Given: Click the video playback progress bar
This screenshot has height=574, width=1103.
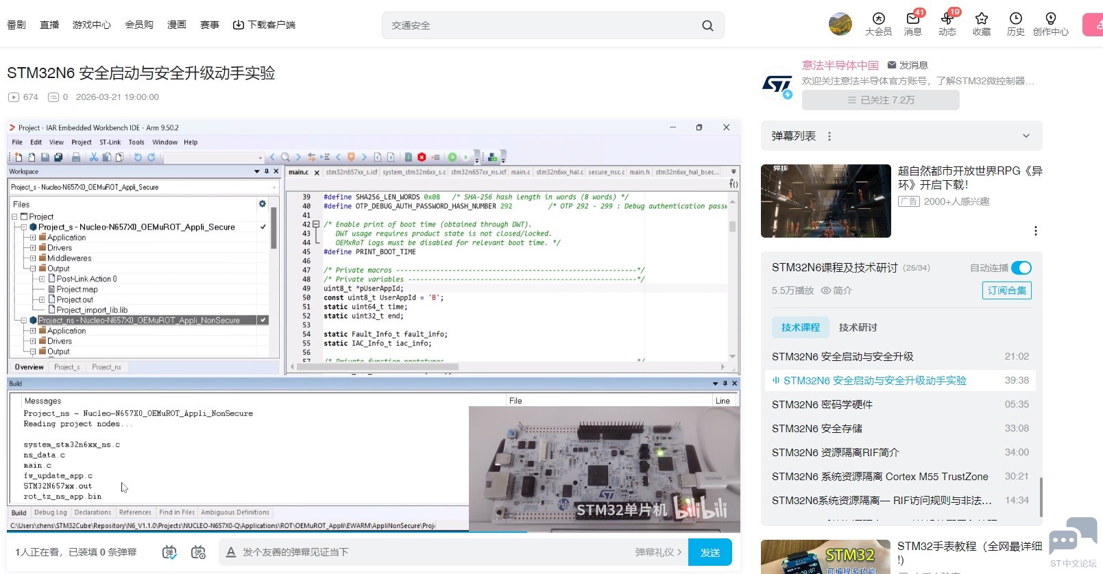Looking at the screenshot, I should click(x=374, y=532).
